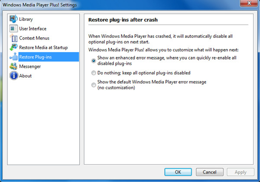
Task: Click the 'Windows Media Player Plus! Settings' title
Action: tap(39, 5)
